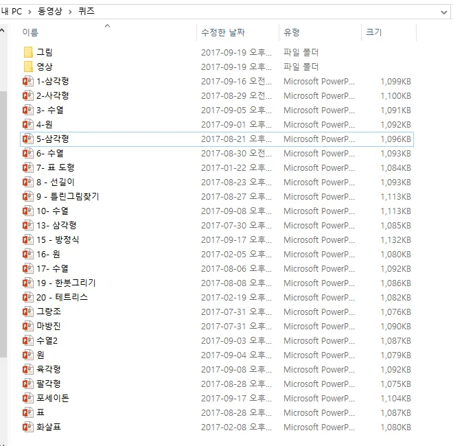Click the navigation pane scrollbar thumb
This screenshot has width=453, height=446.
(3, 224)
